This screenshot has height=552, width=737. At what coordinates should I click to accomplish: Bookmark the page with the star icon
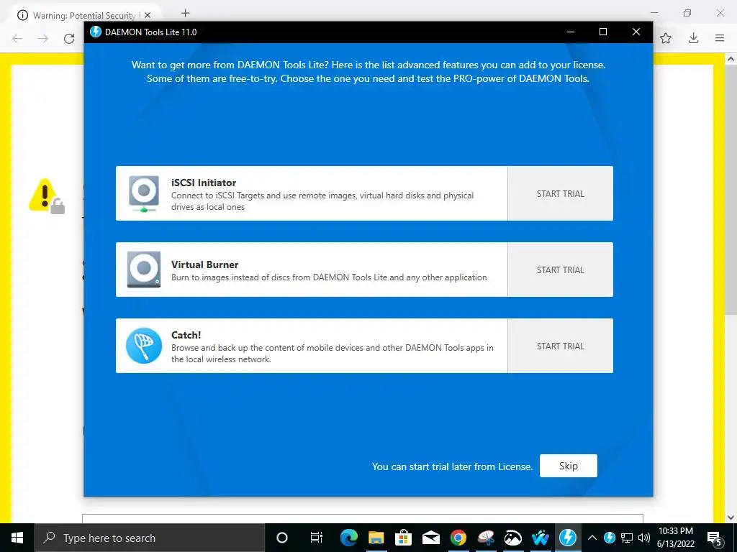click(666, 39)
